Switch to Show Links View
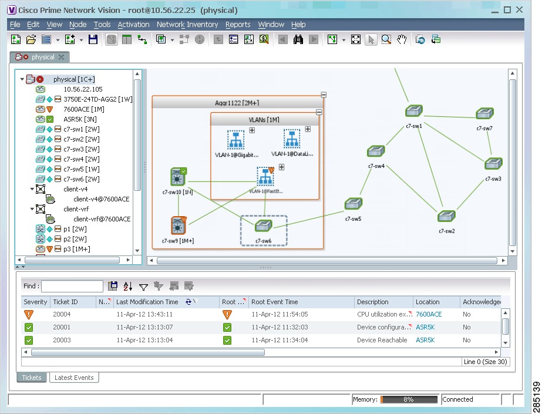 click(x=142, y=39)
